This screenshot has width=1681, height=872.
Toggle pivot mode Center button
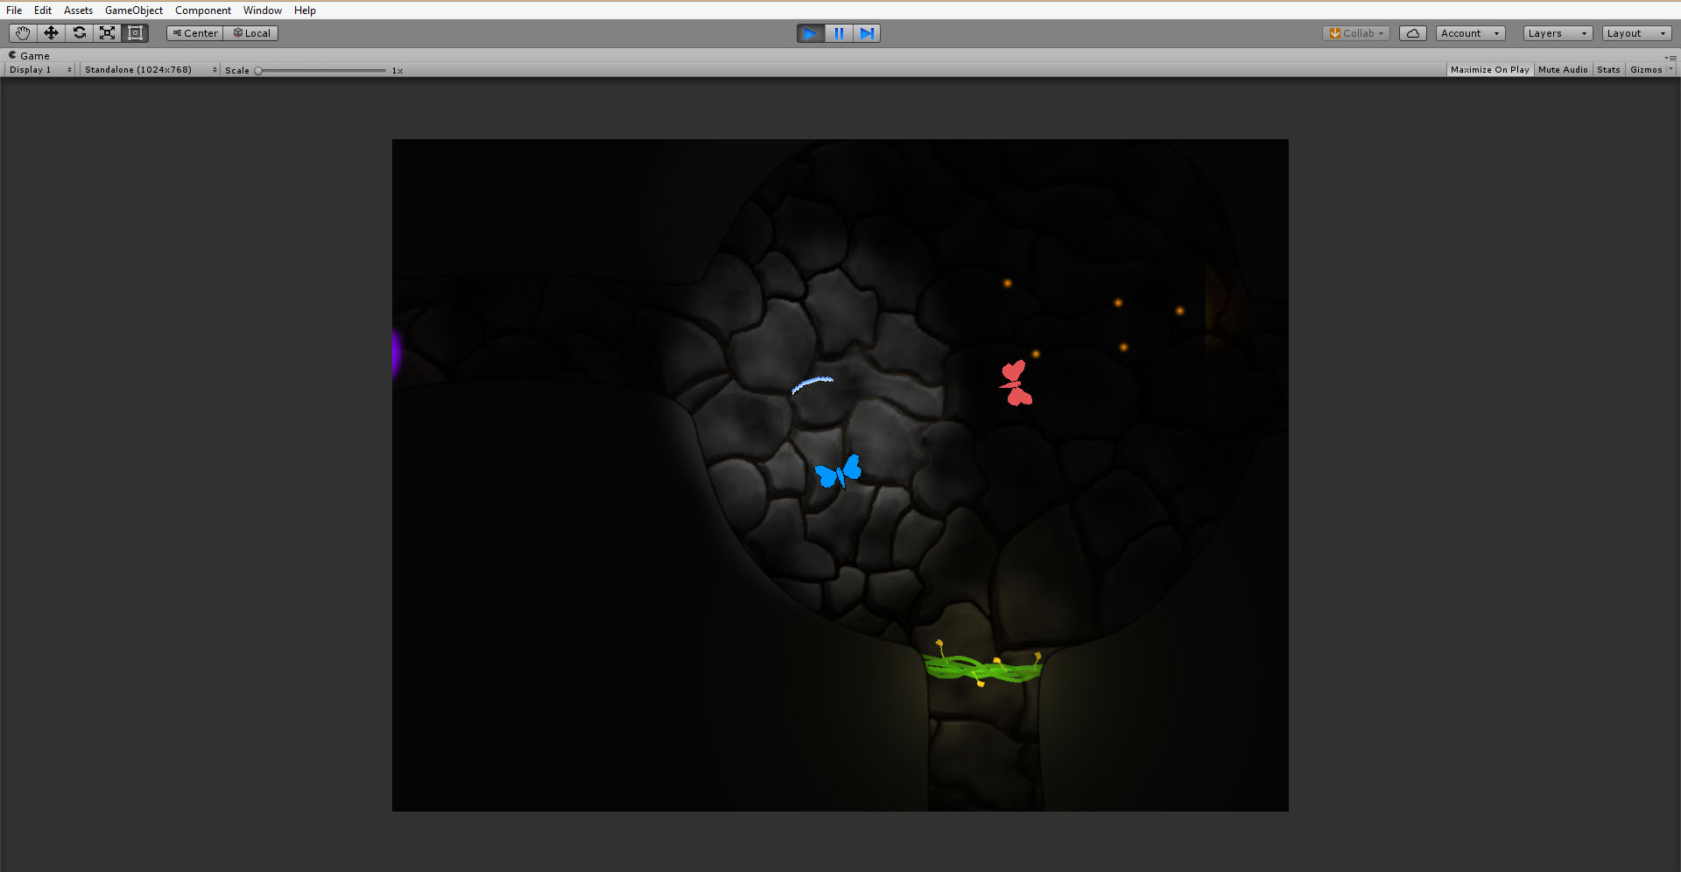pyautogui.click(x=195, y=33)
